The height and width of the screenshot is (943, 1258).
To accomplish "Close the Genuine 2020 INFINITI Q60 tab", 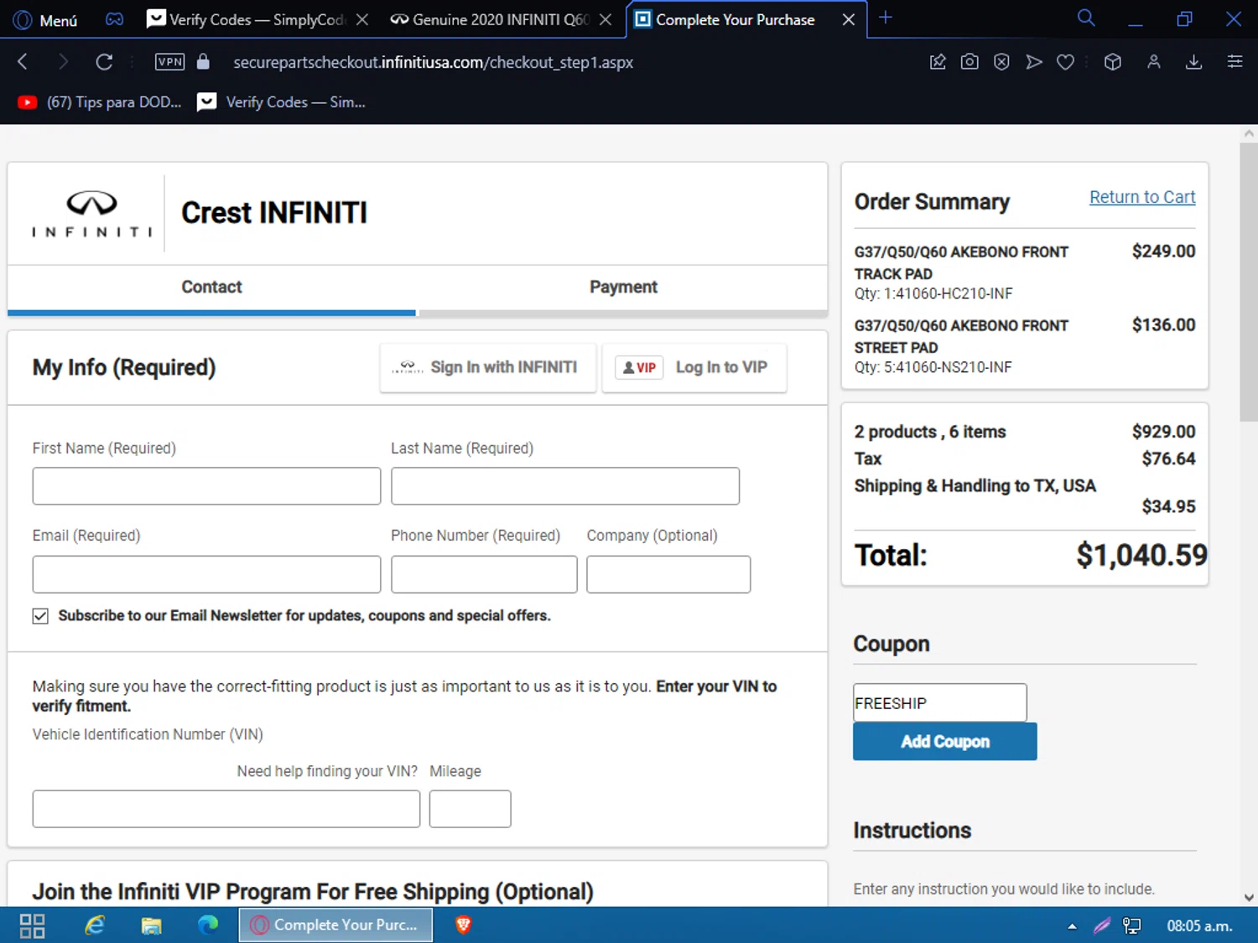I will pos(606,19).
